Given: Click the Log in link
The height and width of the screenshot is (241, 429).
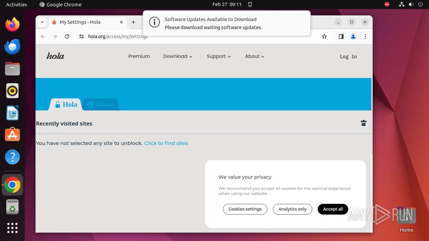Looking at the screenshot, I should point(348,57).
